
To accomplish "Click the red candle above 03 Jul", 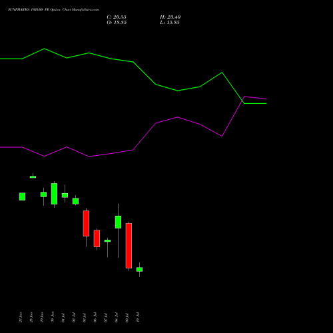I will click(x=86, y=223).
